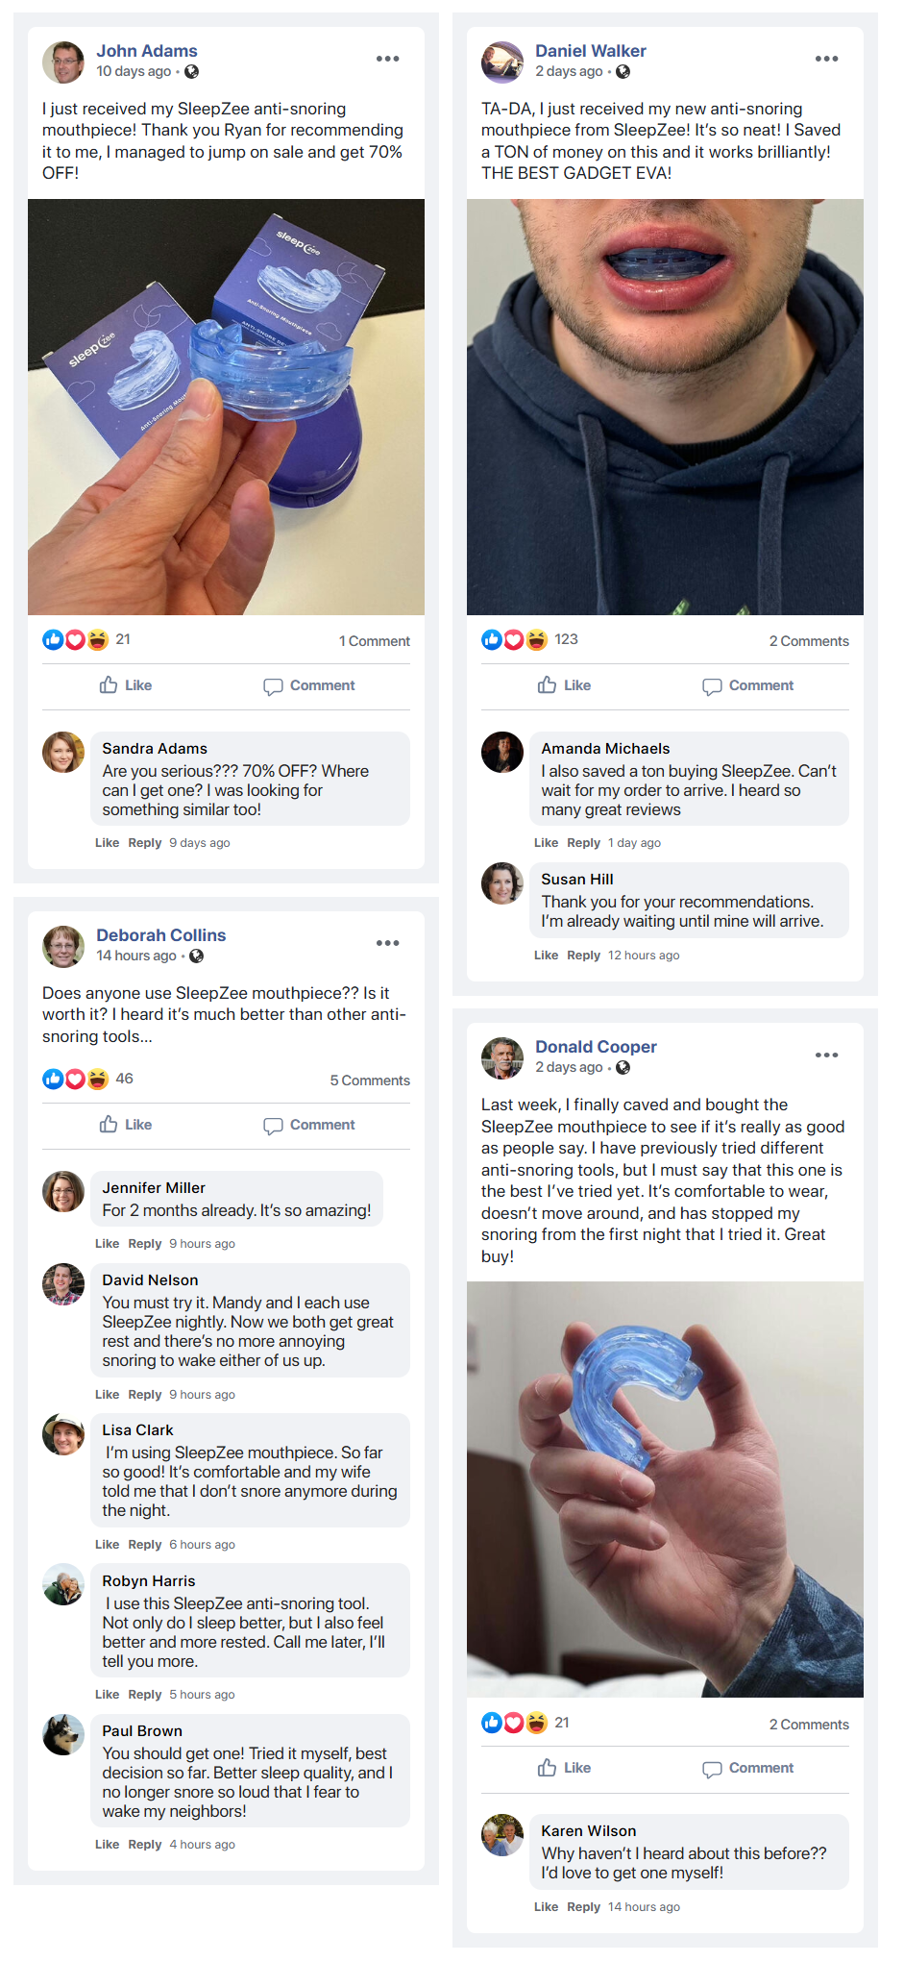Click Comment bubble icon on Daniel Walker post

pos(712,686)
